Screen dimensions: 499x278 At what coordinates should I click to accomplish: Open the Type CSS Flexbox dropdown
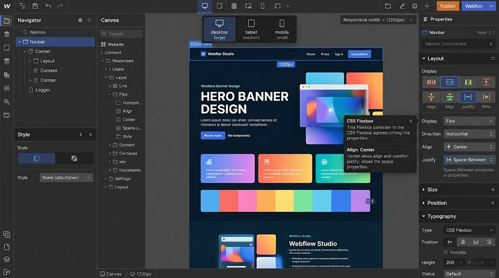coord(469,230)
